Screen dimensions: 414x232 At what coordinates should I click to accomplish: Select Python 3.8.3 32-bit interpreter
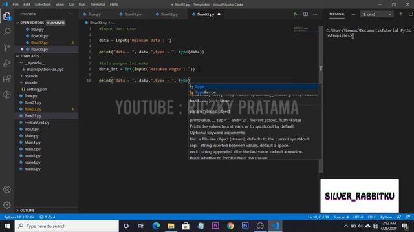[x=19, y=217]
